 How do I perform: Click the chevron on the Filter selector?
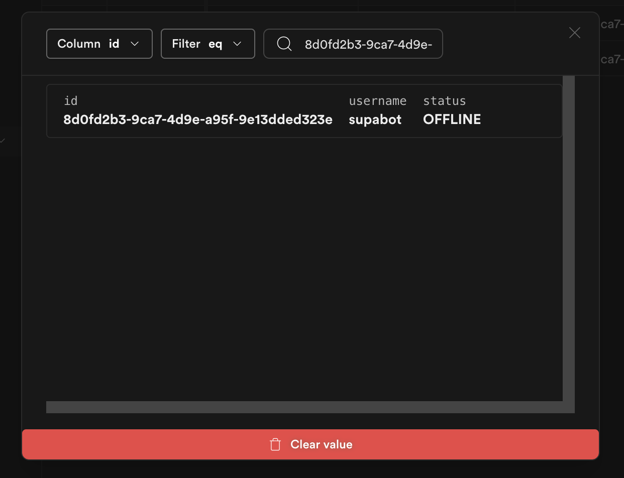click(237, 44)
